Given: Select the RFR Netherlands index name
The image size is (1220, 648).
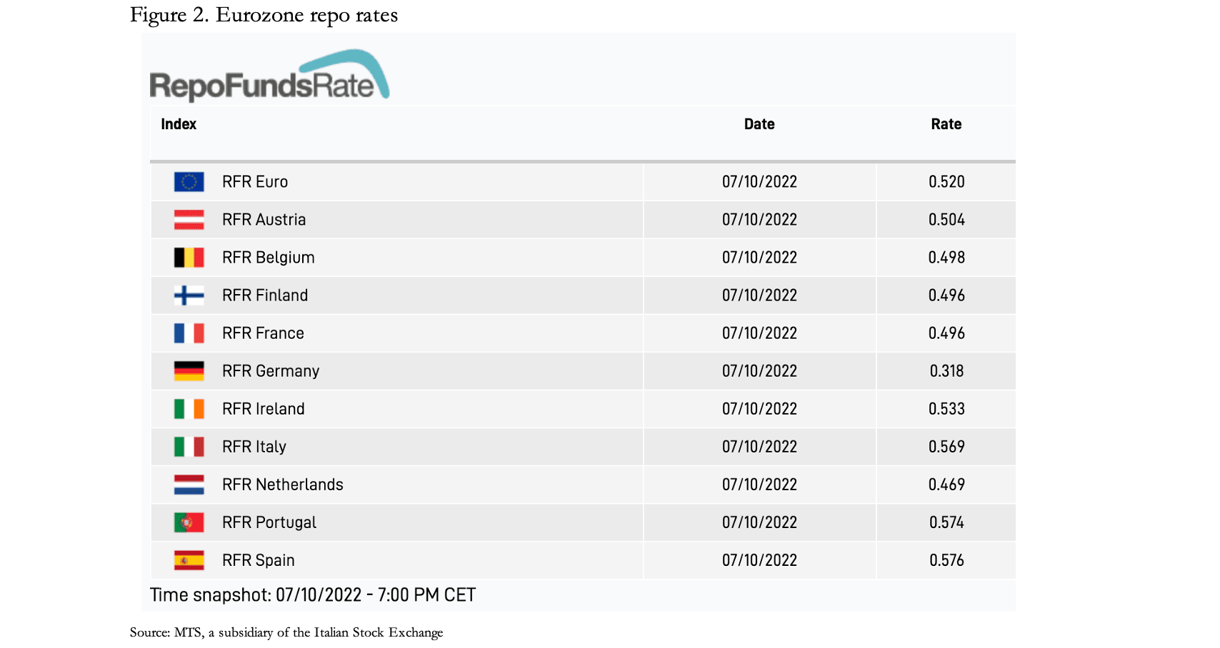Looking at the screenshot, I should [283, 485].
